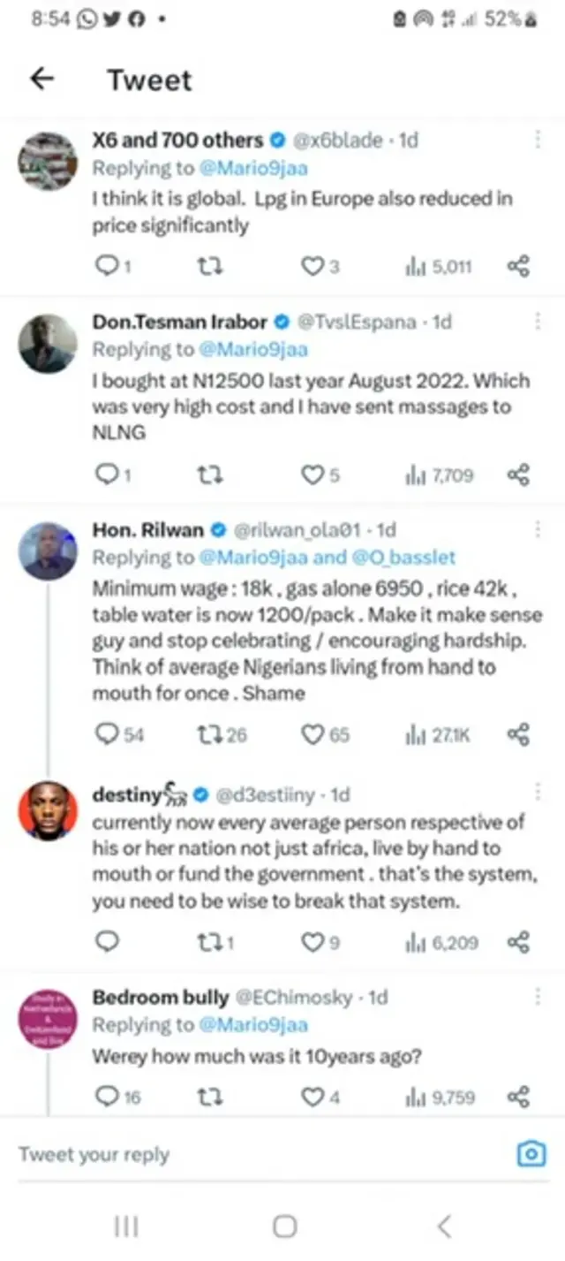
Task: Like Bedroom bully's reply
Action: [314, 1098]
